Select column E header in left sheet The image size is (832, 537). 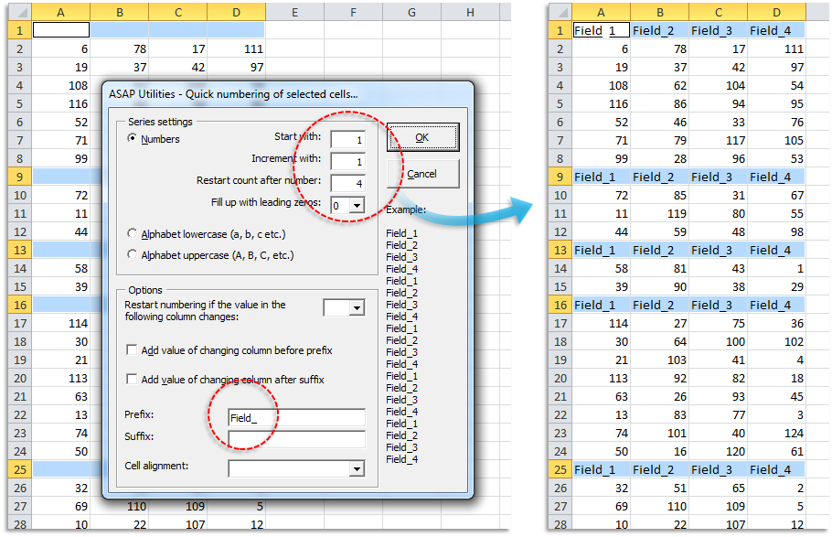[294, 12]
